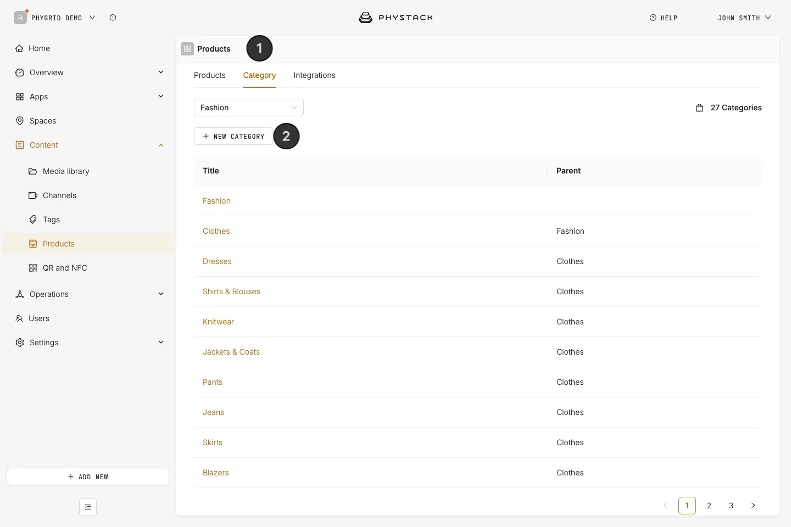Collapse sidebar using bottom menu icon

pos(88,507)
